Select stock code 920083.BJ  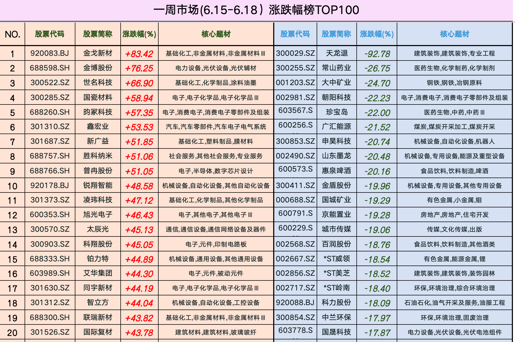click(x=50, y=53)
